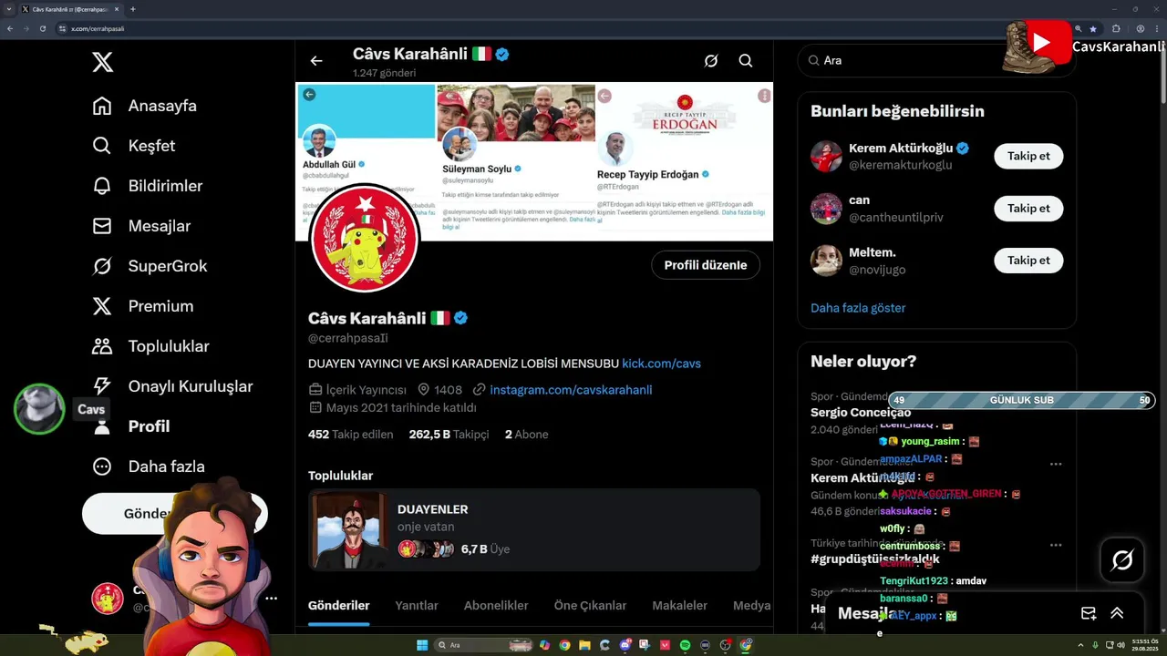View the 2 Abone subscribers
The width and height of the screenshot is (1167, 656).
(x=527, y=435)
